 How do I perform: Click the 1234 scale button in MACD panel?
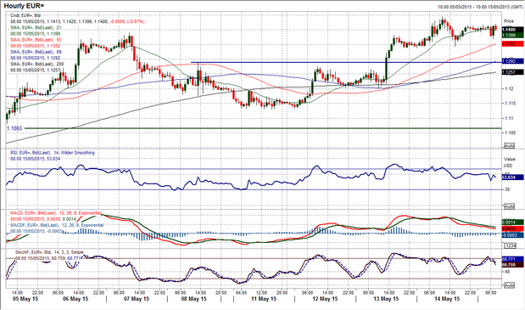click(x=509, y=245)
